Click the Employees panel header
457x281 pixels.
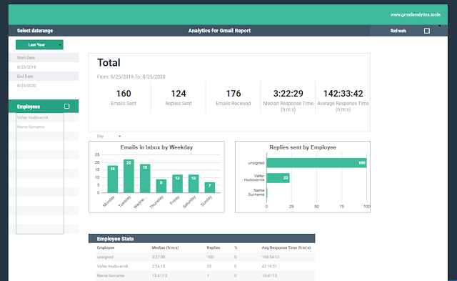(x=44, y=107)
